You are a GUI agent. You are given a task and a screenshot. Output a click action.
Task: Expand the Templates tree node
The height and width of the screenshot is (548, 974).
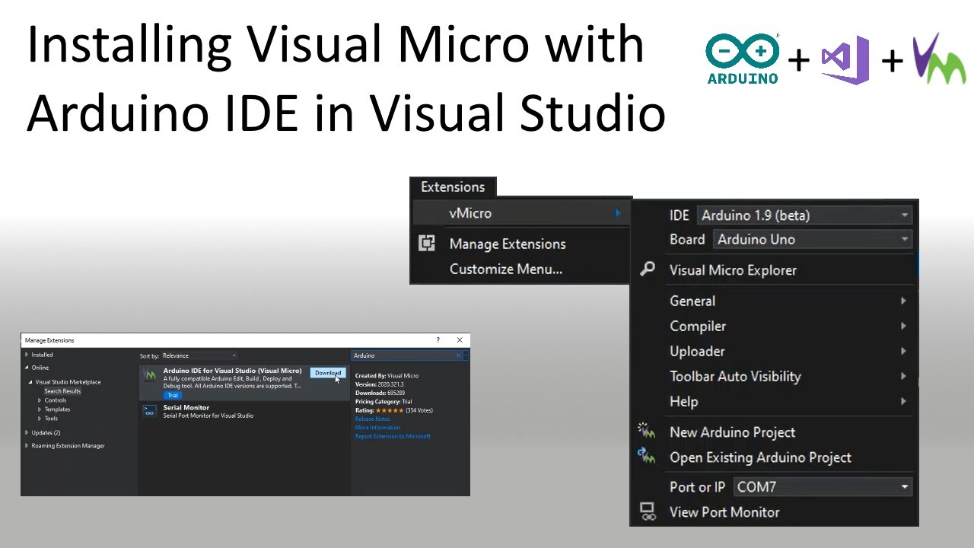(x=40, y=409)
